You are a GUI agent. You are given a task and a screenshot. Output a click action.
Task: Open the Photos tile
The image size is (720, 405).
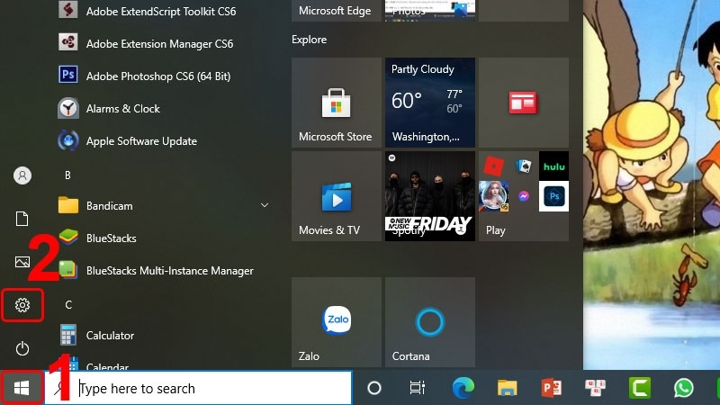coord(430,11)
